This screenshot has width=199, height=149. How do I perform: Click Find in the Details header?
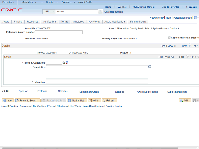pos(163,46)
